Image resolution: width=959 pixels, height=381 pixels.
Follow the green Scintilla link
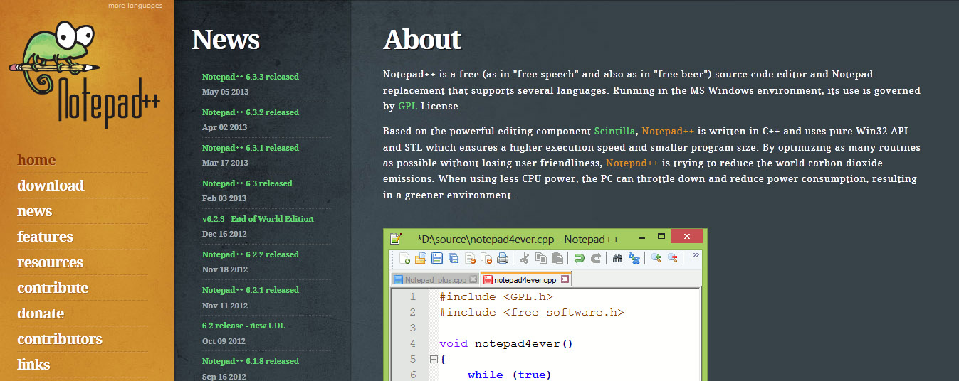point(615,132)
